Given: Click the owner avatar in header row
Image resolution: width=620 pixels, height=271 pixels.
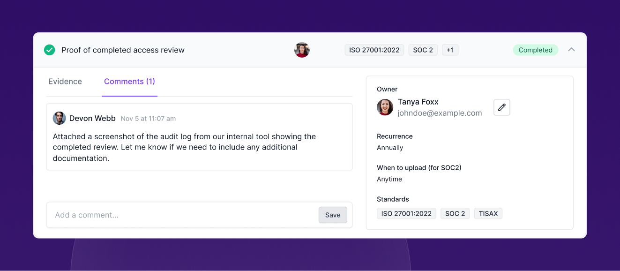Looking at the screenshot, I should (302, 50).
